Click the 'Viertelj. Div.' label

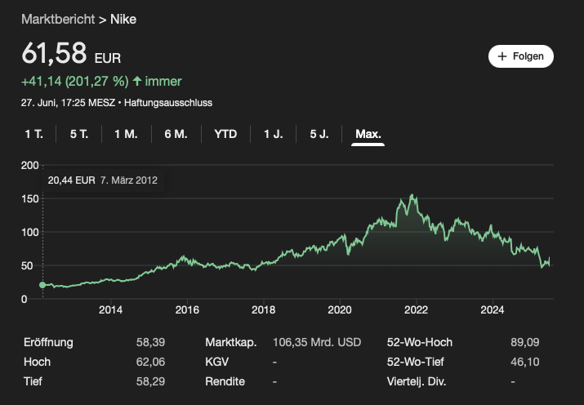[417, 381]
